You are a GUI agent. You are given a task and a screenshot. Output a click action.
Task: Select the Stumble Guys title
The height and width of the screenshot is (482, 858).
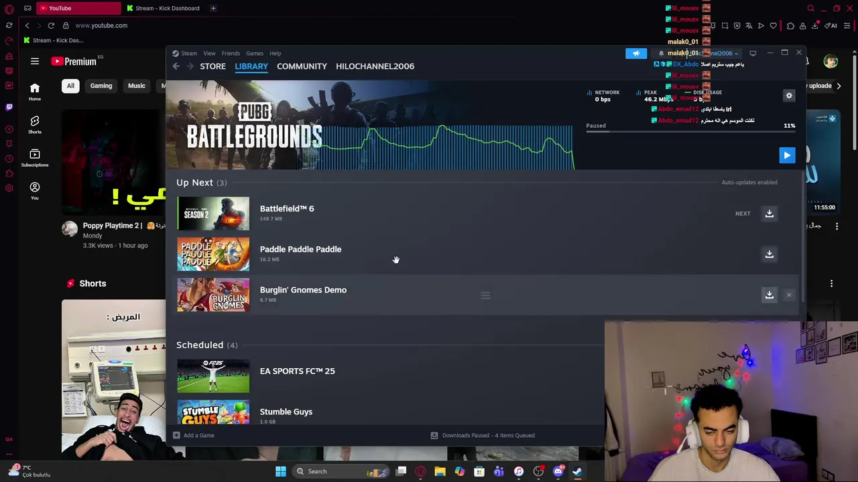click(286, 412)
